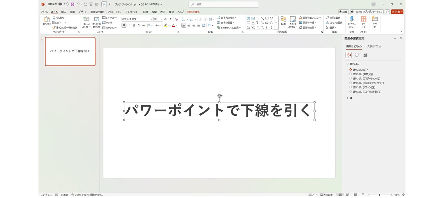This screenshot has height=198, width=444.
Task: Apply text shadow S button
Action: pyautogui.click(x=139, y=25)
